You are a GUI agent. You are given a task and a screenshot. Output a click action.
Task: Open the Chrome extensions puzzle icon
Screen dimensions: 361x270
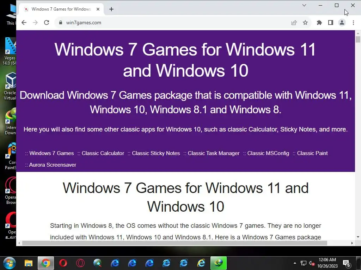(x=319, y=22)
